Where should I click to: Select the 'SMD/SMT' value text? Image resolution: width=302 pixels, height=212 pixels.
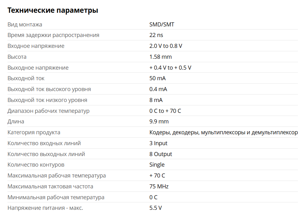[162, 24]
